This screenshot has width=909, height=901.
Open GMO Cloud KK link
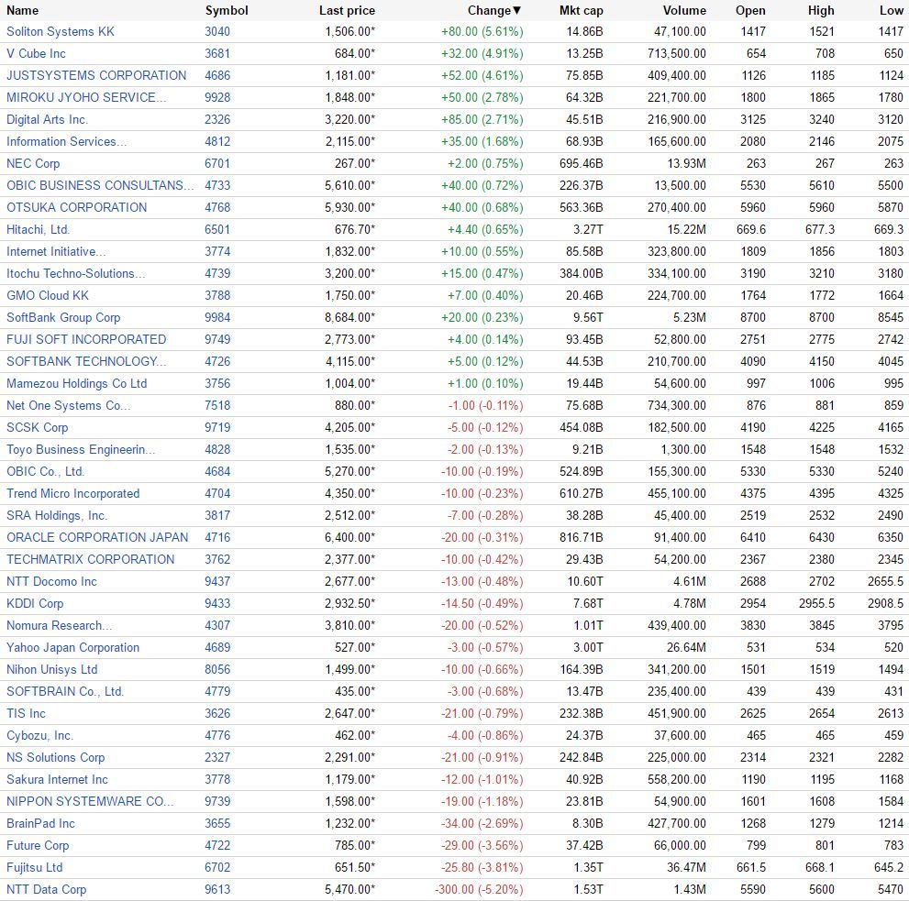48,295
